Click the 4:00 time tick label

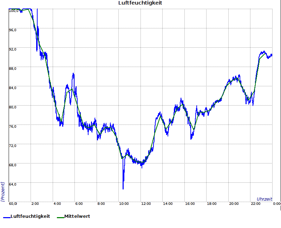[x=57, y=204]
